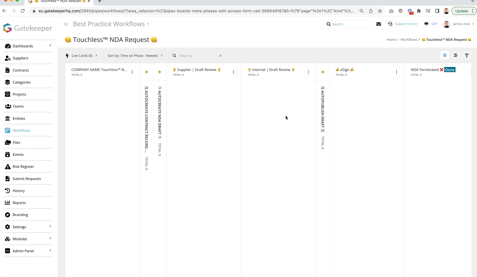The height and width of the screenshot is (277, 477).
Task: Expand chevron next to Best Practice Workflows
Action: (148, 24)
